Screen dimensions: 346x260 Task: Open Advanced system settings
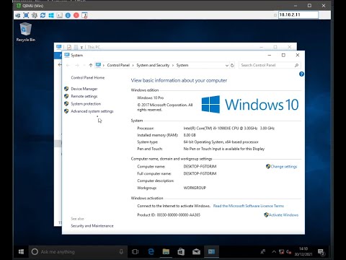(92, 111)
